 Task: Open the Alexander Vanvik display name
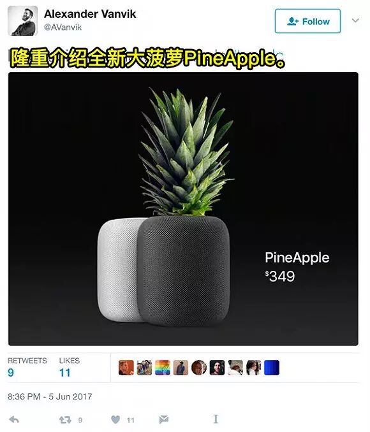tap(90, 14)
